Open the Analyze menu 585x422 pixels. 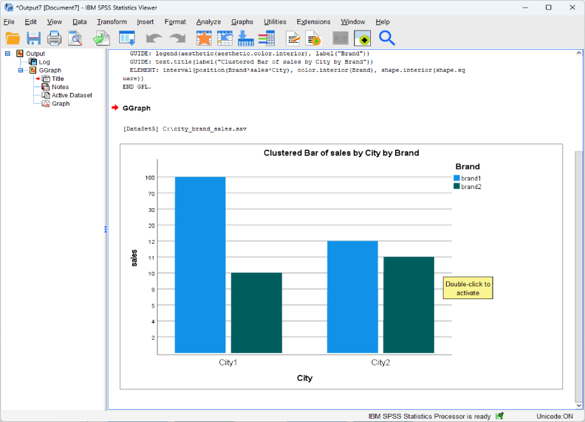208,21
